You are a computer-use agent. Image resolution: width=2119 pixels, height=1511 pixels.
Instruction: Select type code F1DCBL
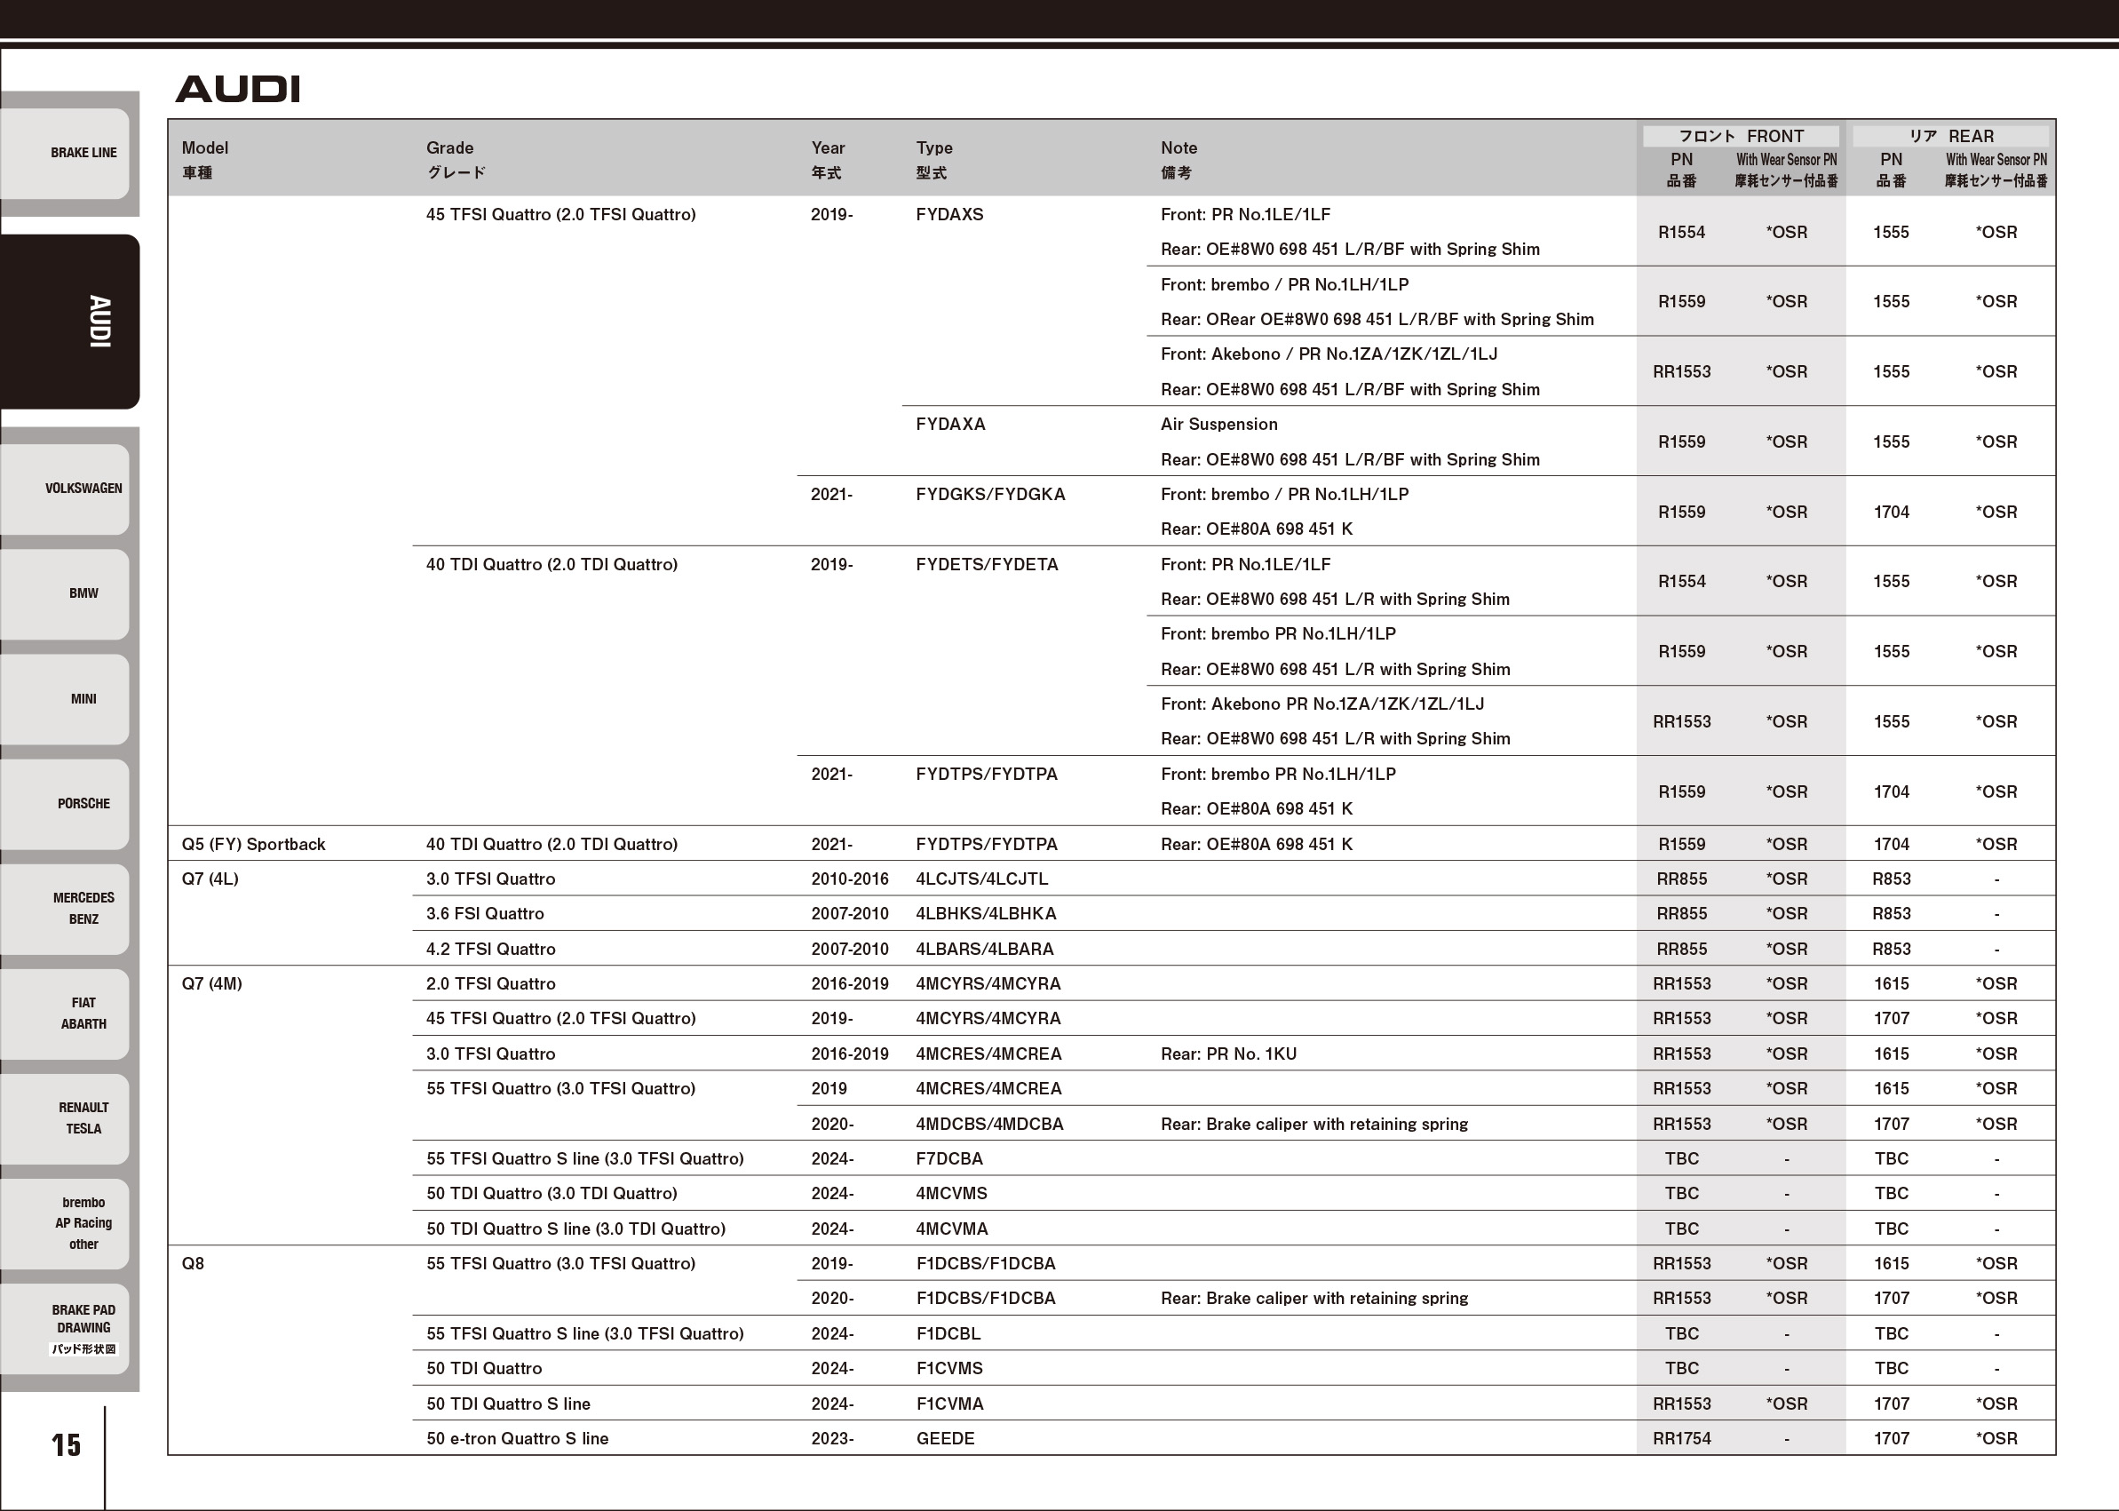pyautogui.click(x=948, y=1334)
